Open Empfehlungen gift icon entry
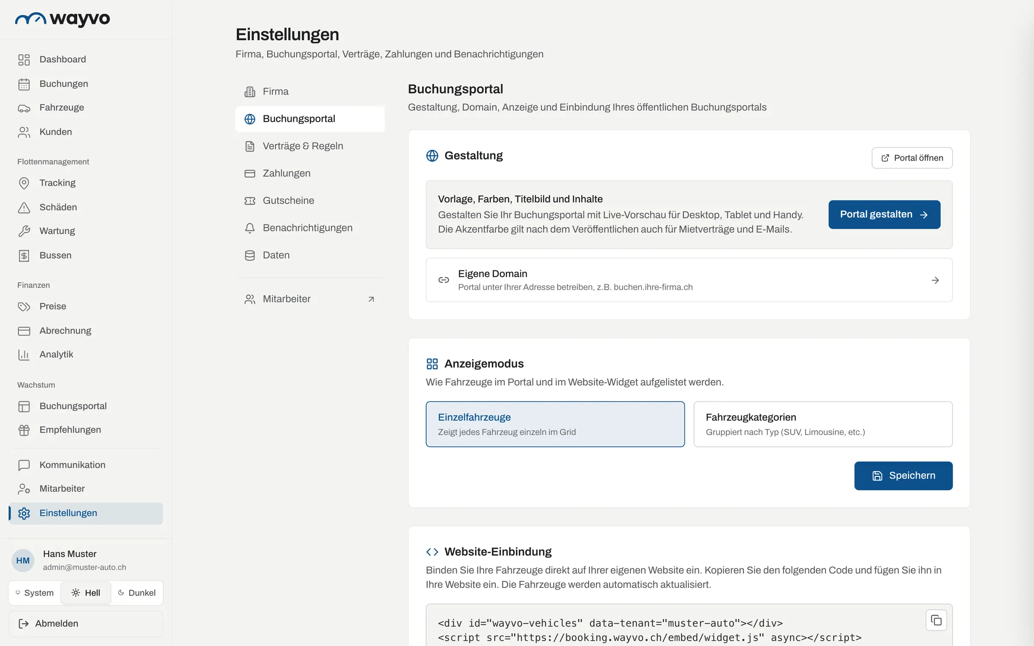1034x646 pixels. 86,430
